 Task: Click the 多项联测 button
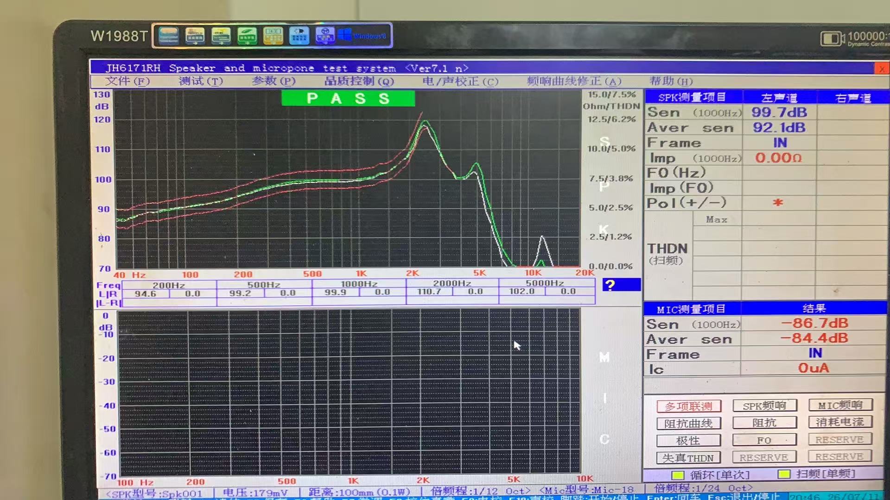click(689, 406)
